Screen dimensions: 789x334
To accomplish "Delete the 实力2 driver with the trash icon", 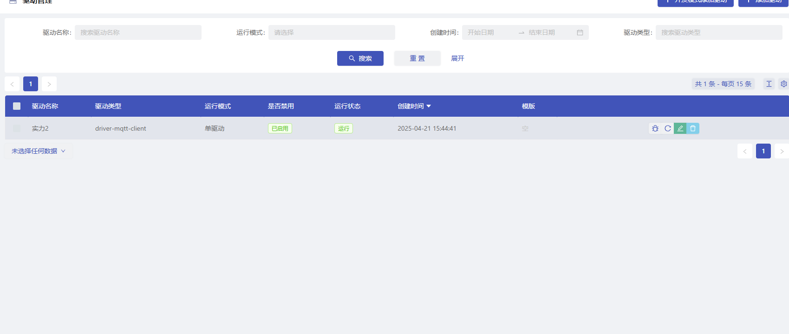I will (x=693, y=128).
